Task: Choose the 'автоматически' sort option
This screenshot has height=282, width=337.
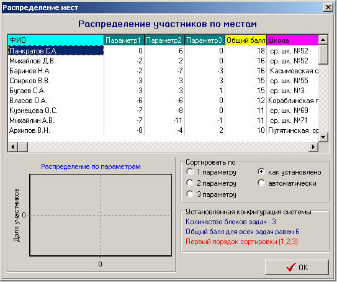Action: pos(261,183)
